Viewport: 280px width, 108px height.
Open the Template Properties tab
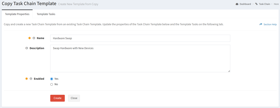click(17, 14)
